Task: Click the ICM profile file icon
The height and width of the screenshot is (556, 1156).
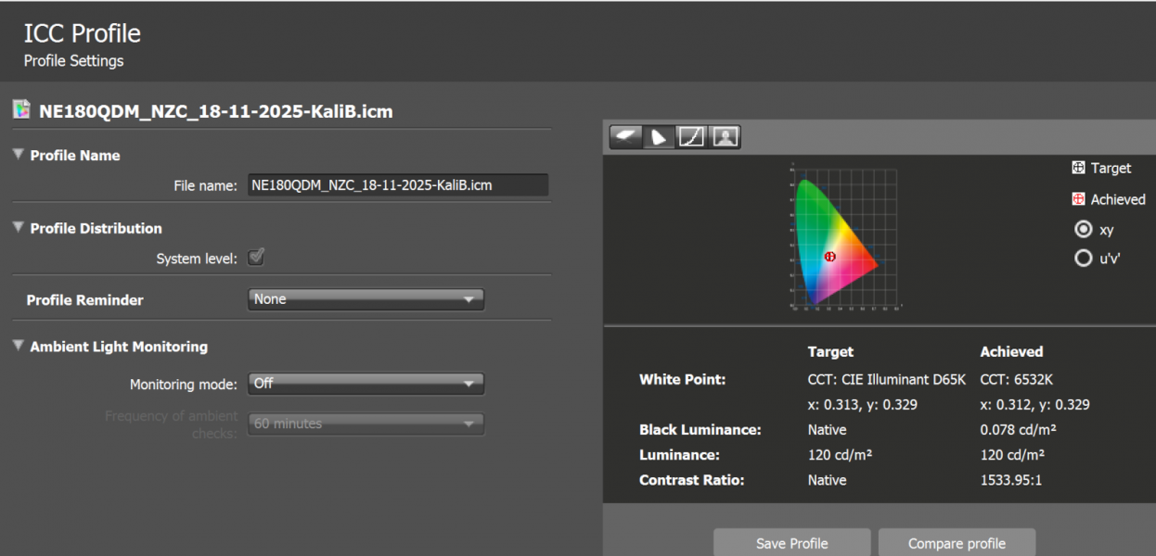Action: point(21,110)
